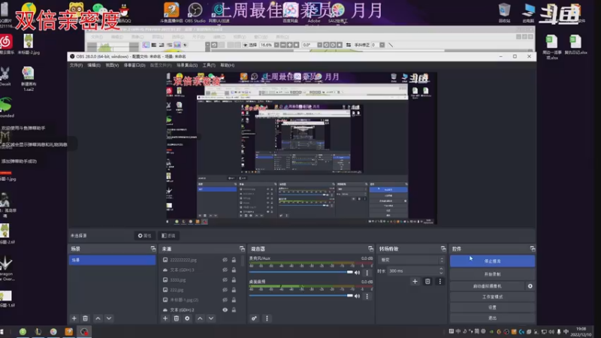Show the 222.jpg source eye icon
601x338 pixels.
tap(225, 290)
